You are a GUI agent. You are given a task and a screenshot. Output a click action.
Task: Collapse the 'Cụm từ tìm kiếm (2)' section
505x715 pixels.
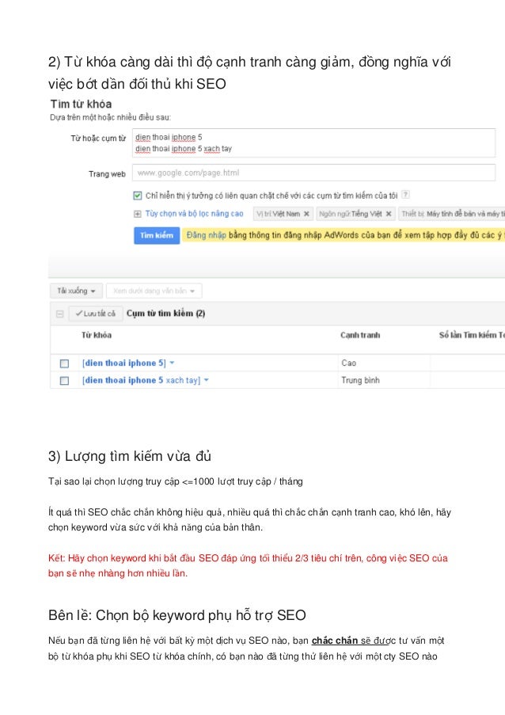click(59, 314)
